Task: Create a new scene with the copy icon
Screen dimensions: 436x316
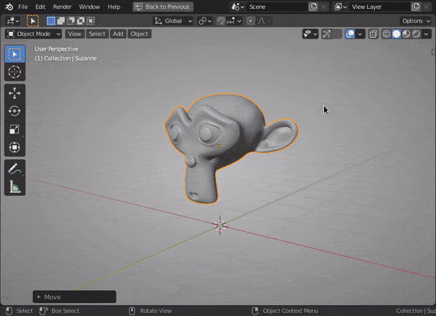Action: pyautogui.click(x=312, y=7)
